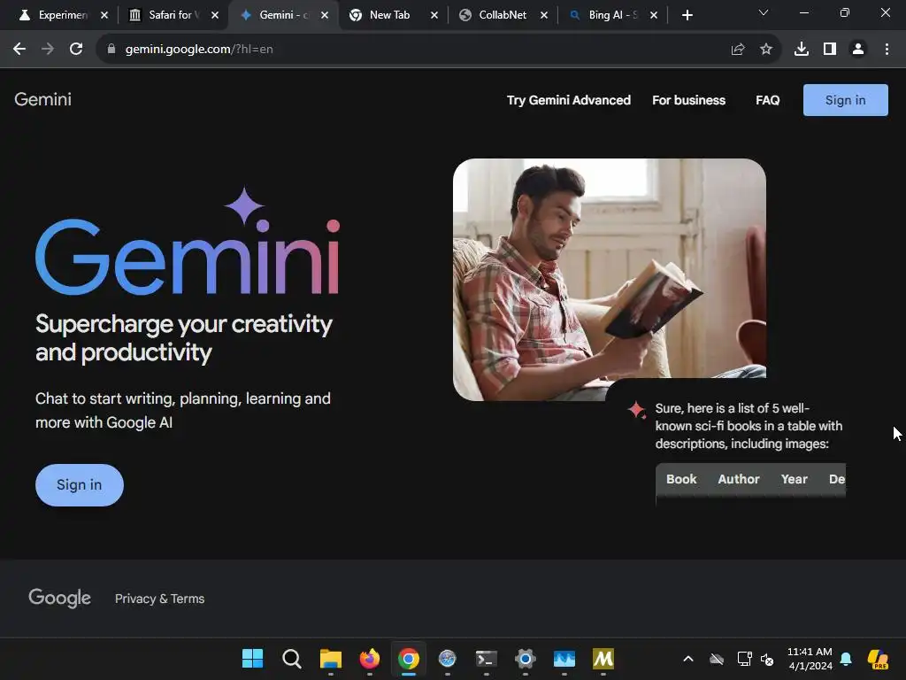Click the Author column header

[x=739, y=479]
